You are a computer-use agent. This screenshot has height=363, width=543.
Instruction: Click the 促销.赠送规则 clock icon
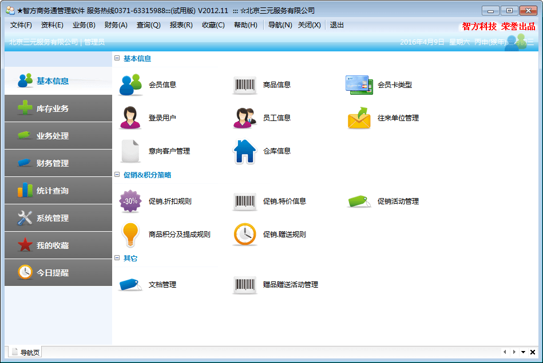pyautogui.click(x=245, y=235)
